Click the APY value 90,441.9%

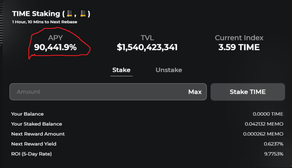[55, 47]
